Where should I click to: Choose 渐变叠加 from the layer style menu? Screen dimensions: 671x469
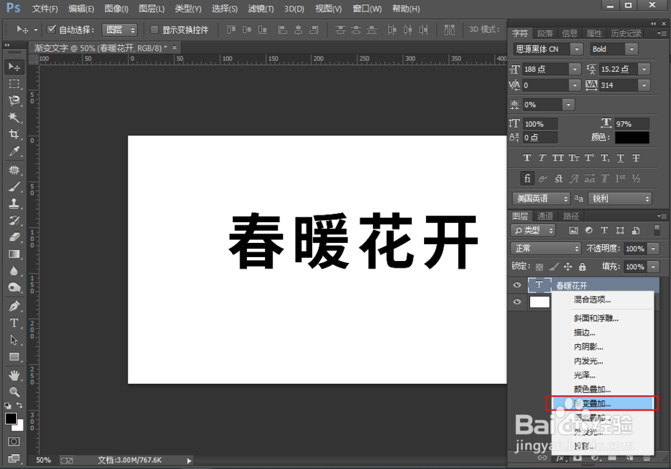point(592,403)
